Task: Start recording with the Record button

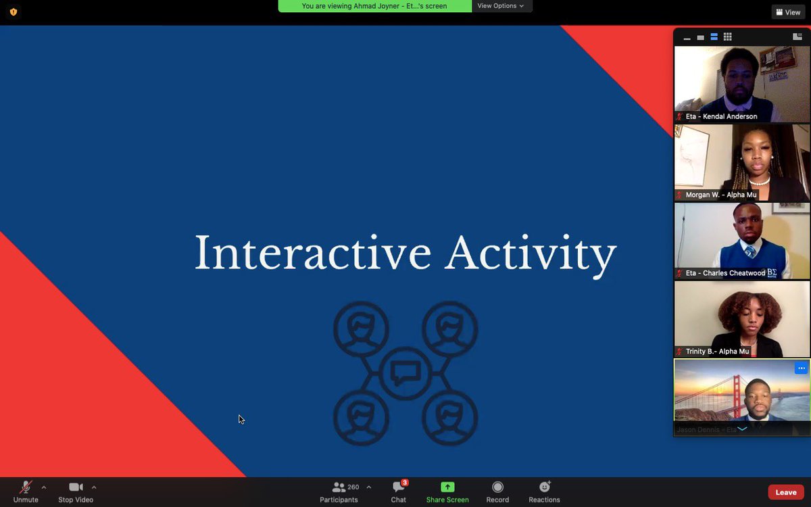Action: 497,491
